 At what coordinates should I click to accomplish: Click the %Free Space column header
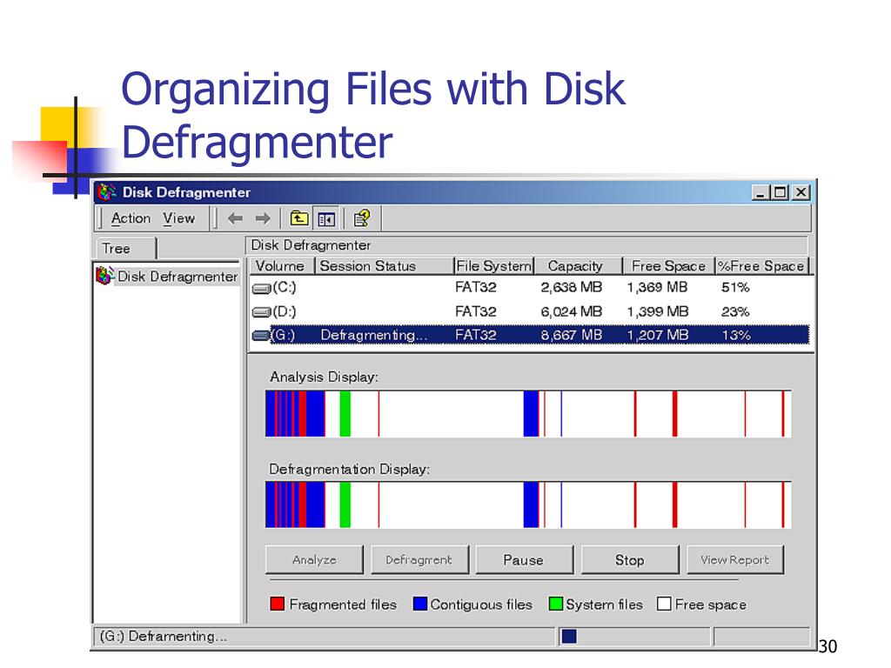[761, 266]
